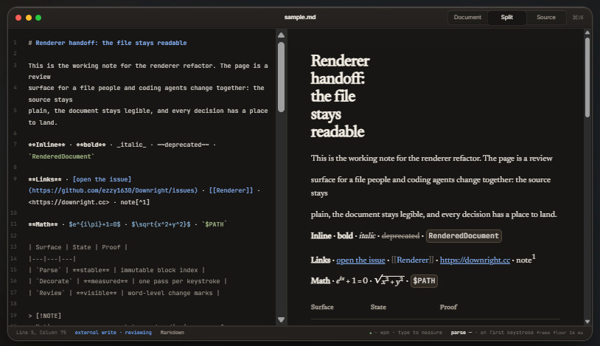Click the keyboard shortcut hint beside Source
The height and width of the screenshot is (346, 600).
tap(578, 17)
